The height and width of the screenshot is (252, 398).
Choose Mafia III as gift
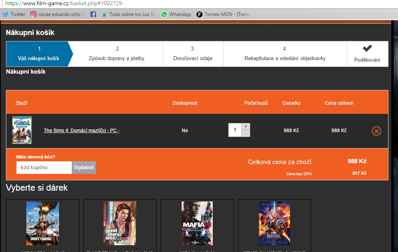tap(197, 223)
